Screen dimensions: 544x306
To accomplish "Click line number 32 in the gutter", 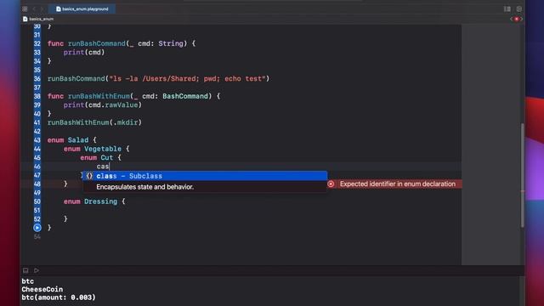I will [x=37, y=43].
